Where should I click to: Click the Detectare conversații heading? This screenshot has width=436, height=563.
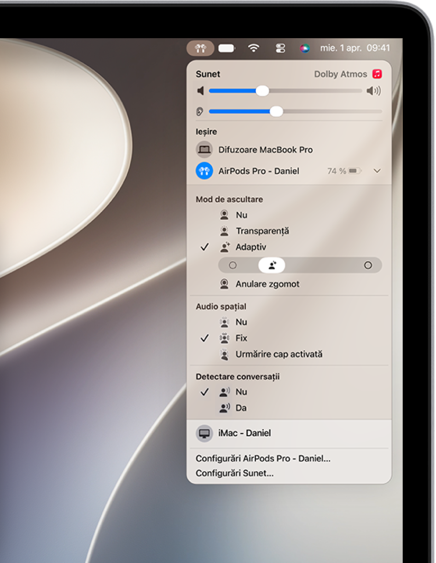pyautogui.click(x=238, y=377)
